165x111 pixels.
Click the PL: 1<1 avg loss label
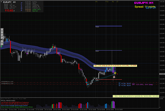point(115,65)
